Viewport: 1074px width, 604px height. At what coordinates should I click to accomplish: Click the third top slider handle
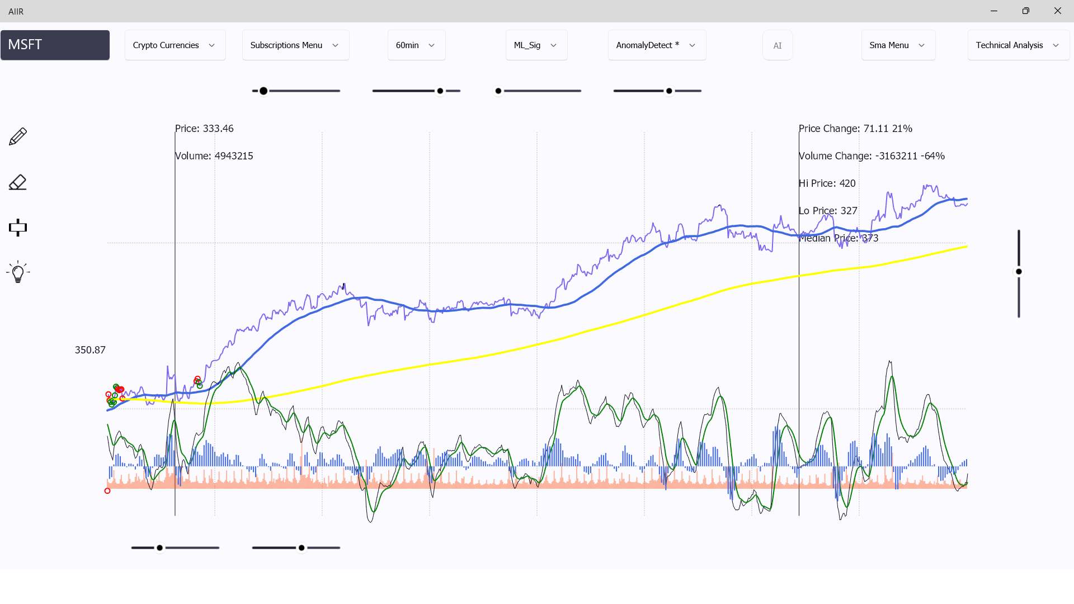point(498,91)
